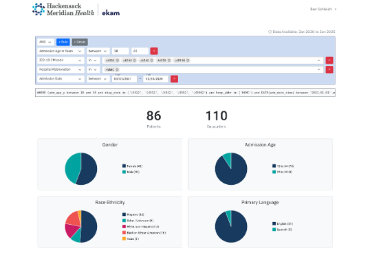The width and height of the screenshot is (370, 255).
Task: Open the Ben Schleich user menu
Action: (x=323, y=9)
